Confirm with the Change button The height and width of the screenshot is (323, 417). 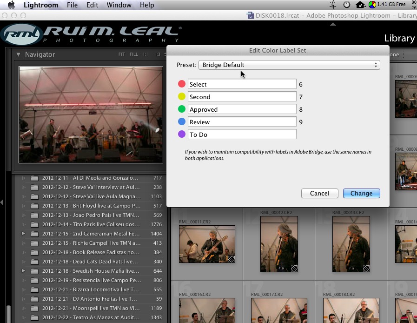click(x=361, y=193)
